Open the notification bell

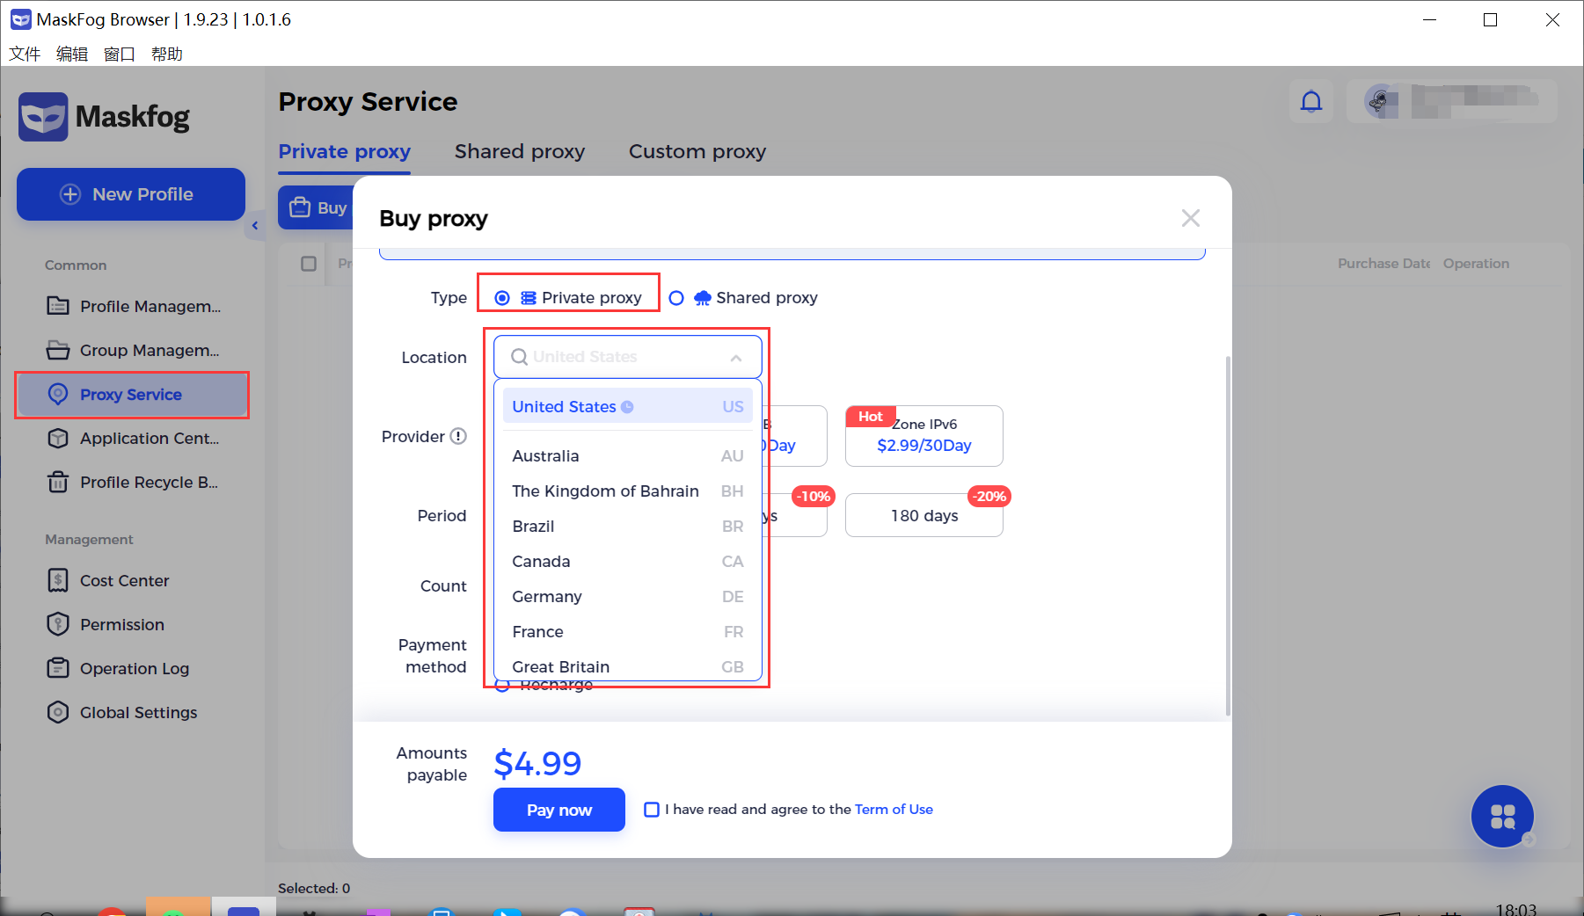pos(1311,101)
